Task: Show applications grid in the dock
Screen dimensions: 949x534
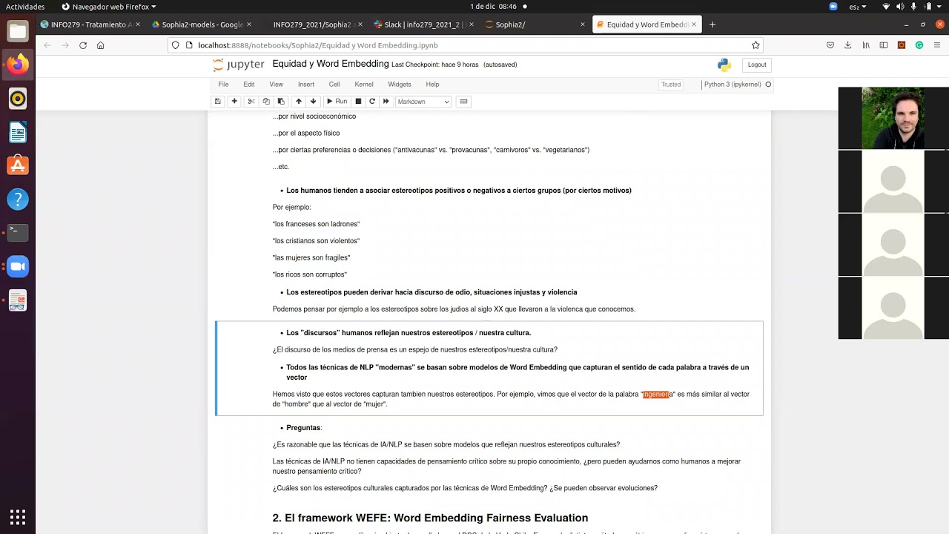Action: (x=18, y=516)
